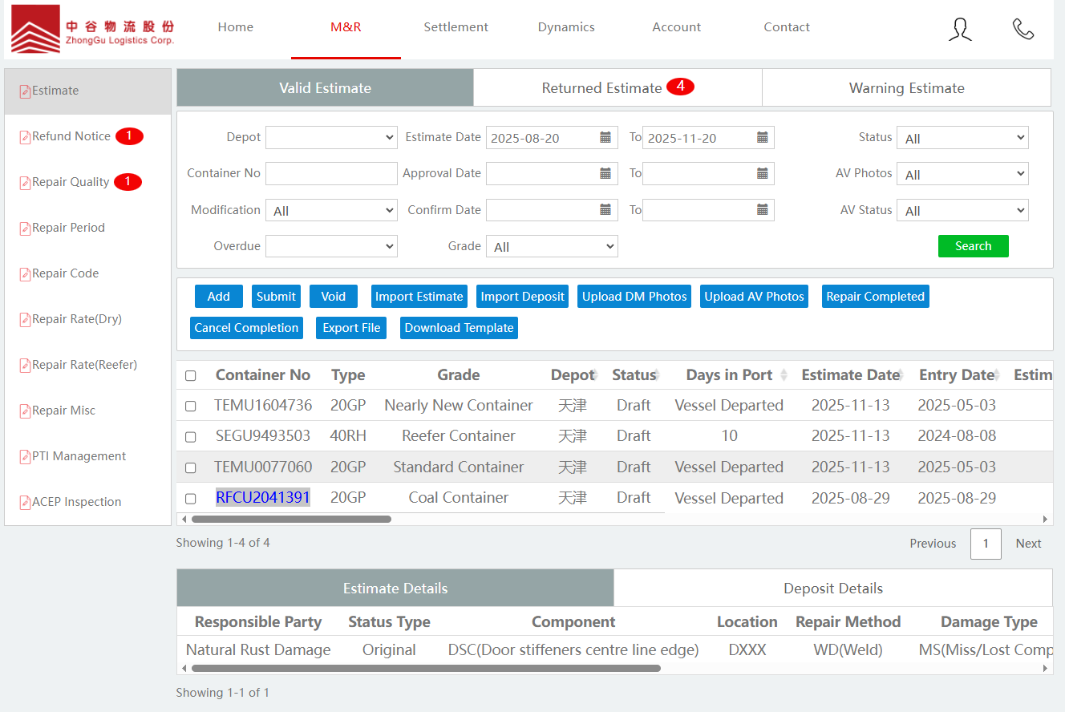The width and height of the screenshot is (1065, 712).
Task: Sort by Days in Port column arrows
Action: (x=784, y=375)
